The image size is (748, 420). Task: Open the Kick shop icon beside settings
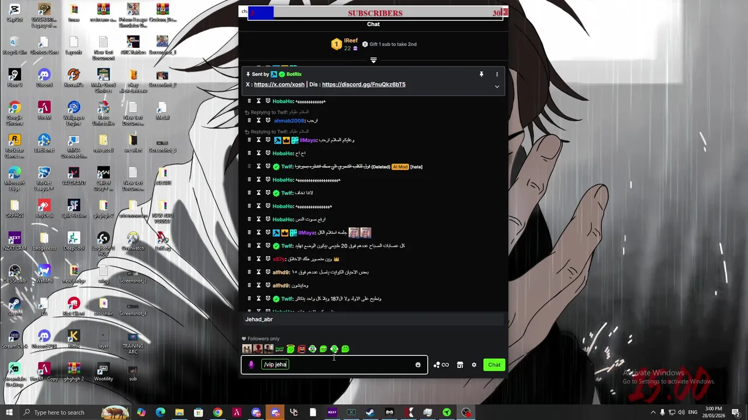click(x=460, y=365)
